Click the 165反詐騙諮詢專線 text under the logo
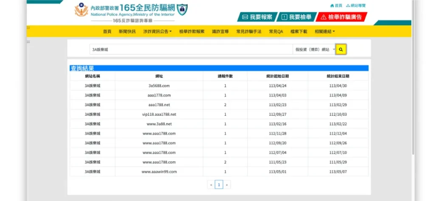The height and width of the screenshot is (201, 435). [132, 21]
